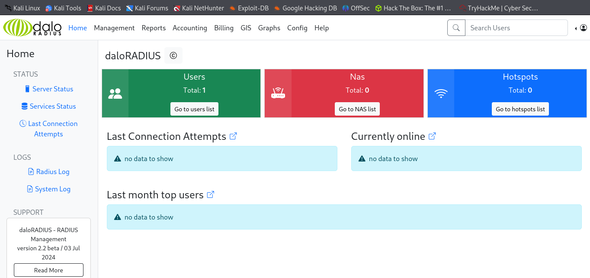Click the external-link icon next to Currently online
This screenshot has height=278, width=590.
[x=432, y=136]
